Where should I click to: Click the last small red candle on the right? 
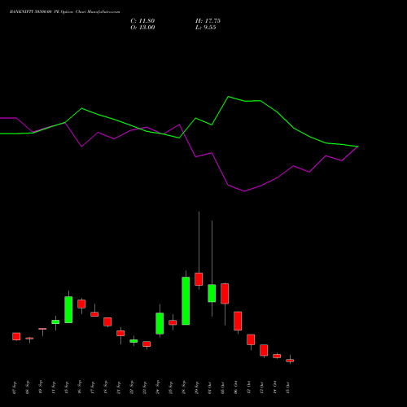290,361
